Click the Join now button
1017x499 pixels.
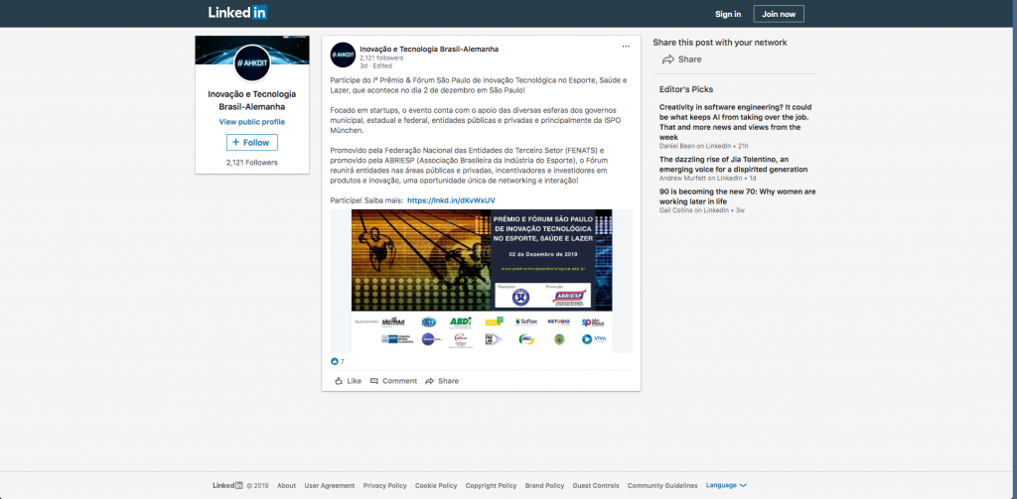coord(779,14)
